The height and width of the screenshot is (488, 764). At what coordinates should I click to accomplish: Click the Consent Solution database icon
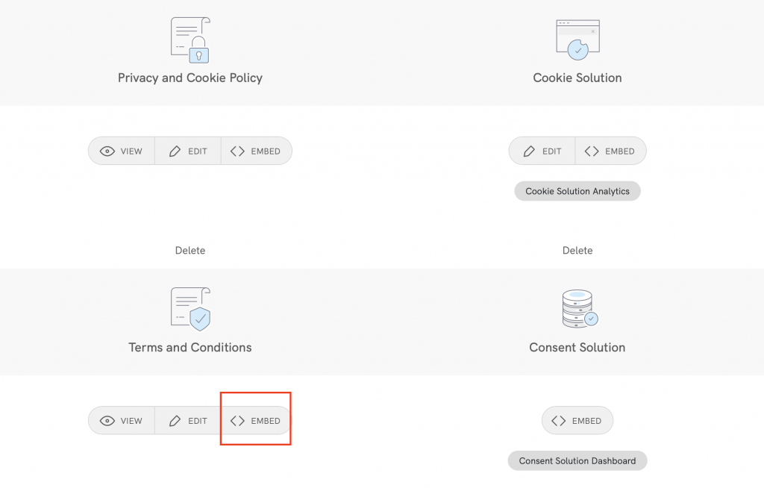point(577,306)
